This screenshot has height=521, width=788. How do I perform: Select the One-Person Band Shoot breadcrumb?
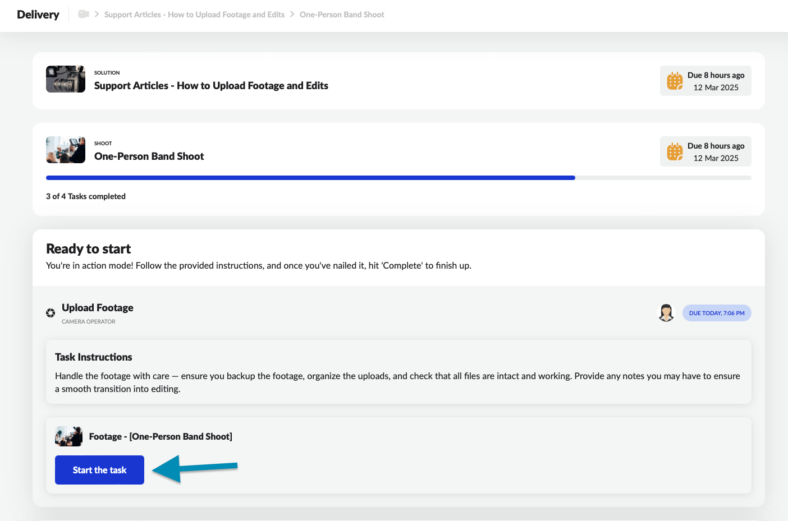click(342, 15)
